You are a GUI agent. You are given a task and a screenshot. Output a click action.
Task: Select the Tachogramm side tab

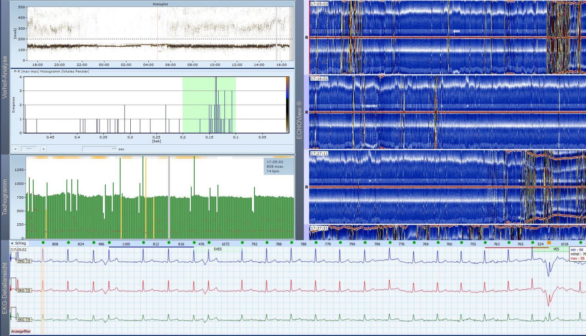point(5,197)
